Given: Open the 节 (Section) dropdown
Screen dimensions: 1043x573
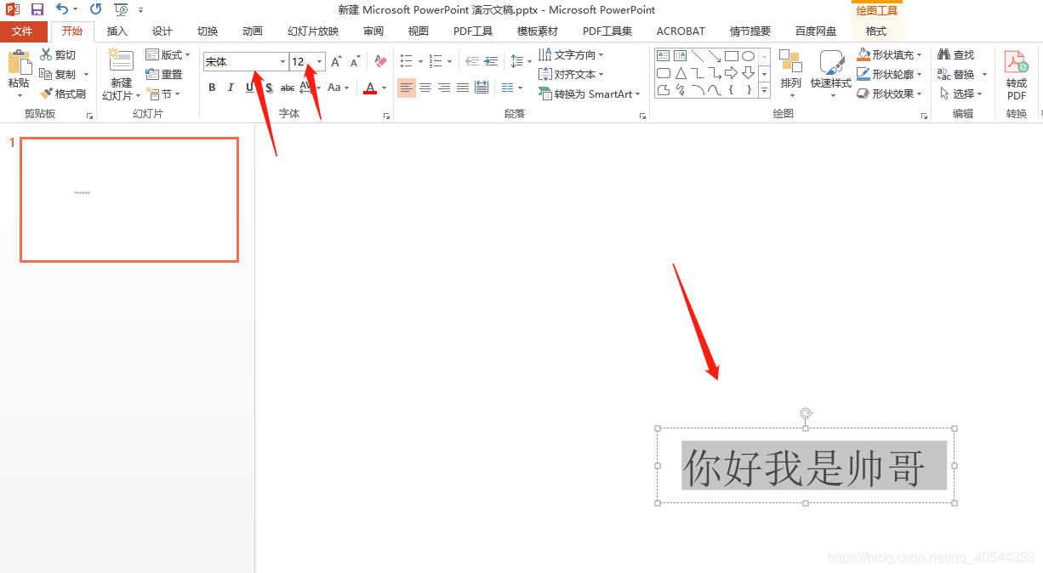Looking at the screenshot, I should pyautogui.click(x=163, y=94).
